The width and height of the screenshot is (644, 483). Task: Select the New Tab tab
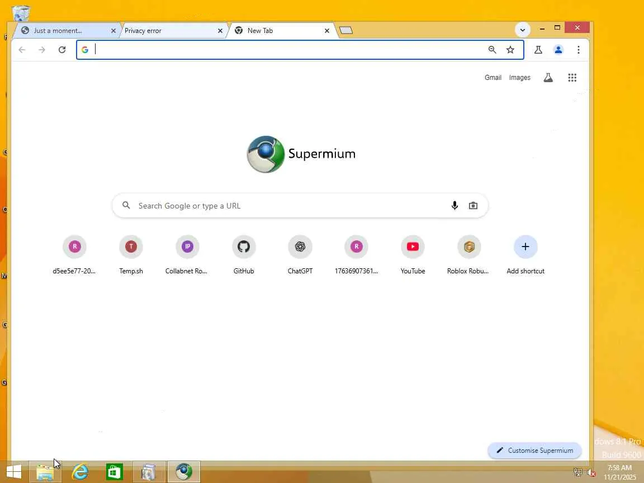282,30
